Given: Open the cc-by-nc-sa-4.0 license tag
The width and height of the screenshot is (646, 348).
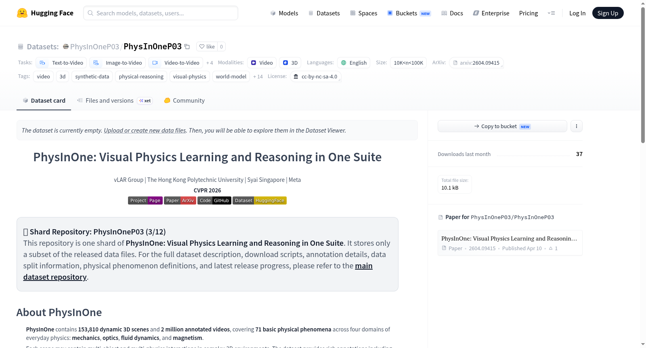Looking at the screenshot, I should click(315, 76).
